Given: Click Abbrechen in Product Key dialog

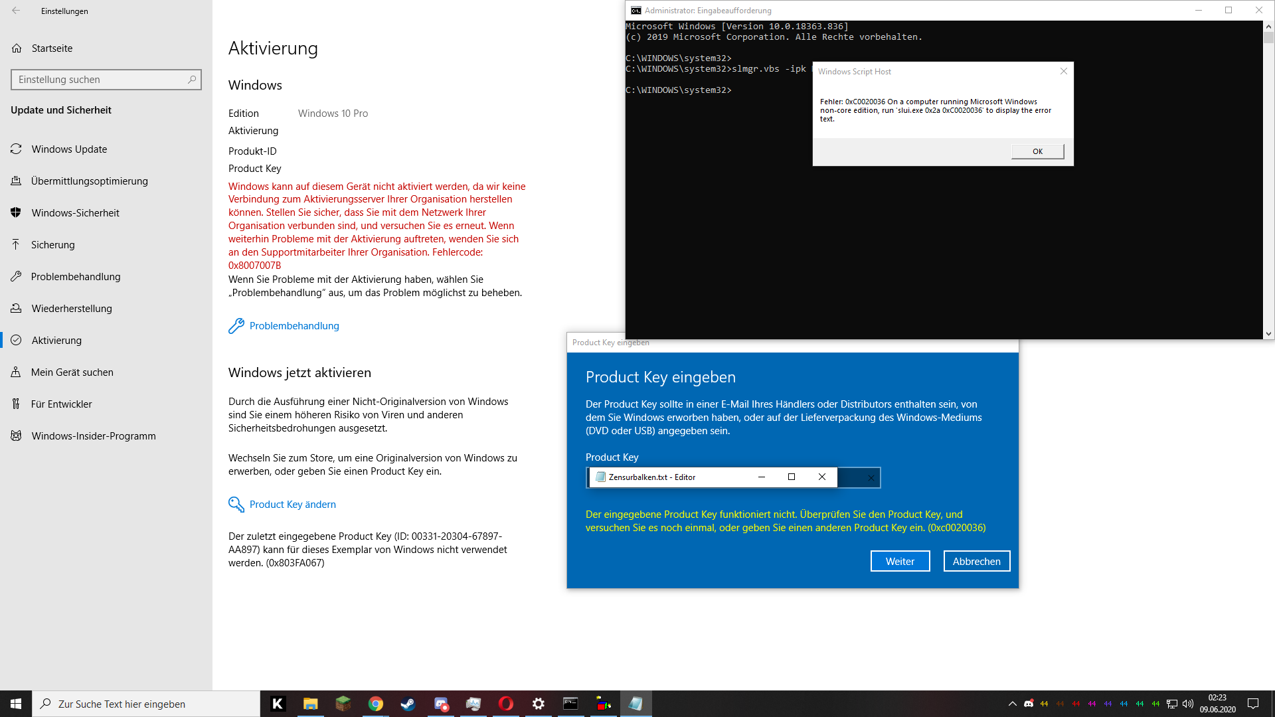Looking at the screenshot, I should pyautogui.click(x=977, y=562).
